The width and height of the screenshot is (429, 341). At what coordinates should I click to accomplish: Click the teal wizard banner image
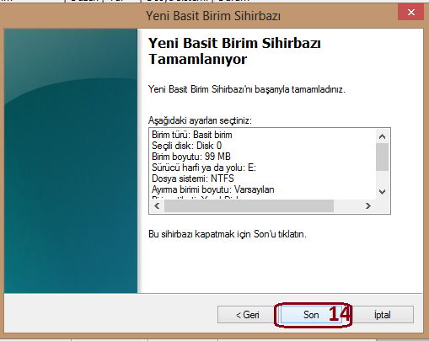coord(71,161)
